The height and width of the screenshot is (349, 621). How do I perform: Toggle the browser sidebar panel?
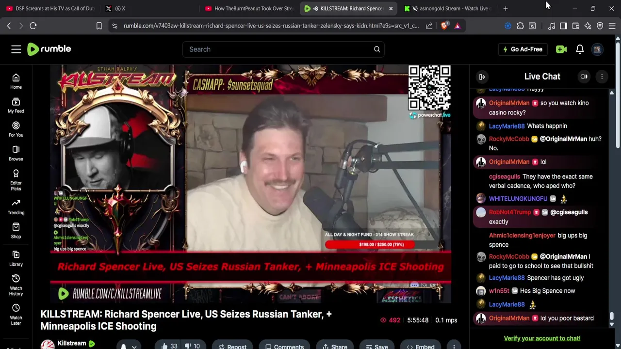coord(563,26)
